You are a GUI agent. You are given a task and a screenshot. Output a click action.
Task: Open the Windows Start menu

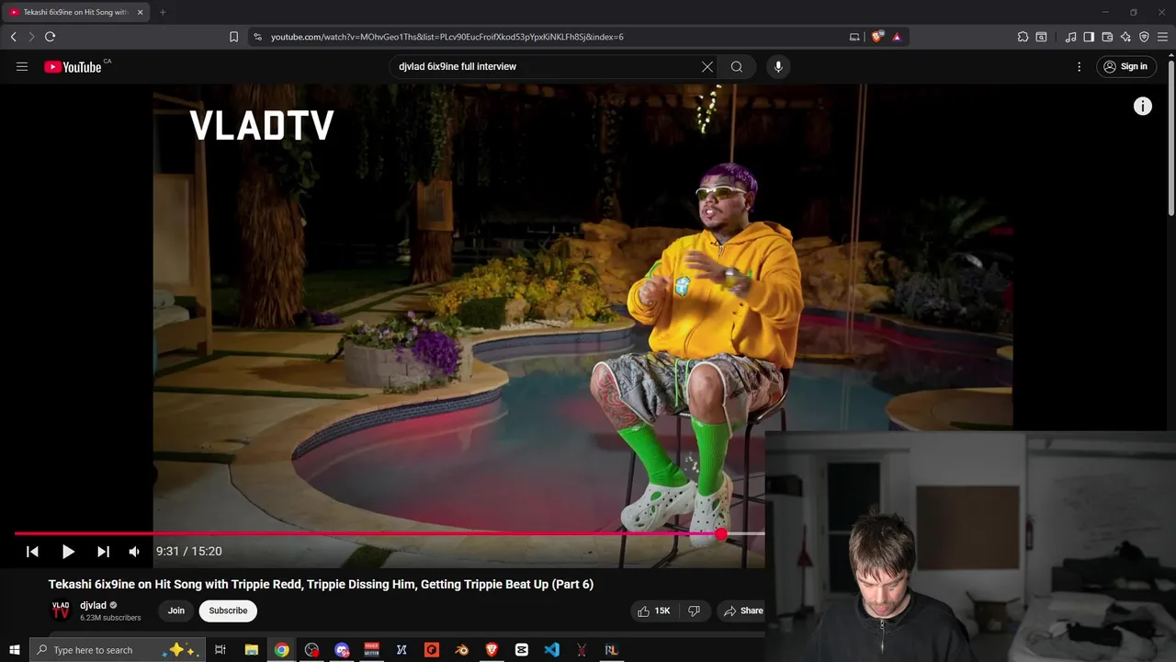coord(15,650)
